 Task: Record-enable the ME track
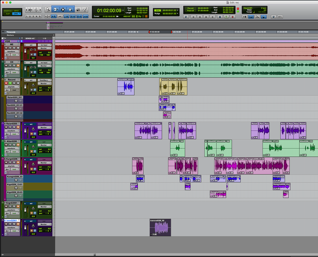tap(6, 48)
